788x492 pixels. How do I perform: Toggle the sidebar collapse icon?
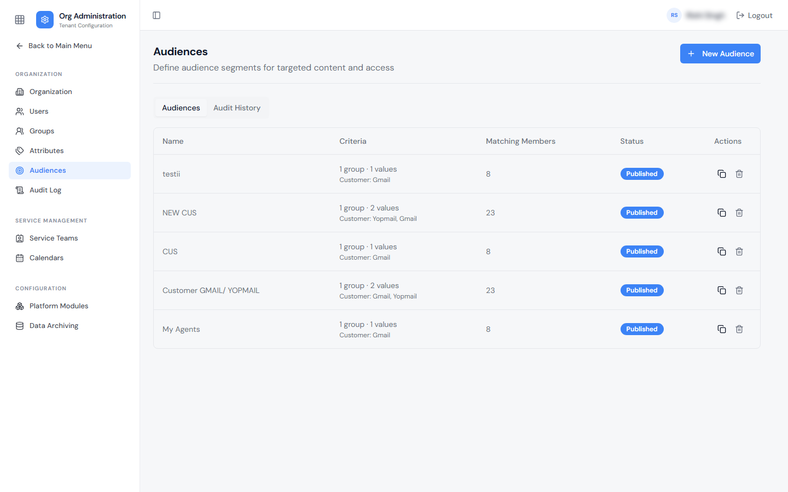157,15
